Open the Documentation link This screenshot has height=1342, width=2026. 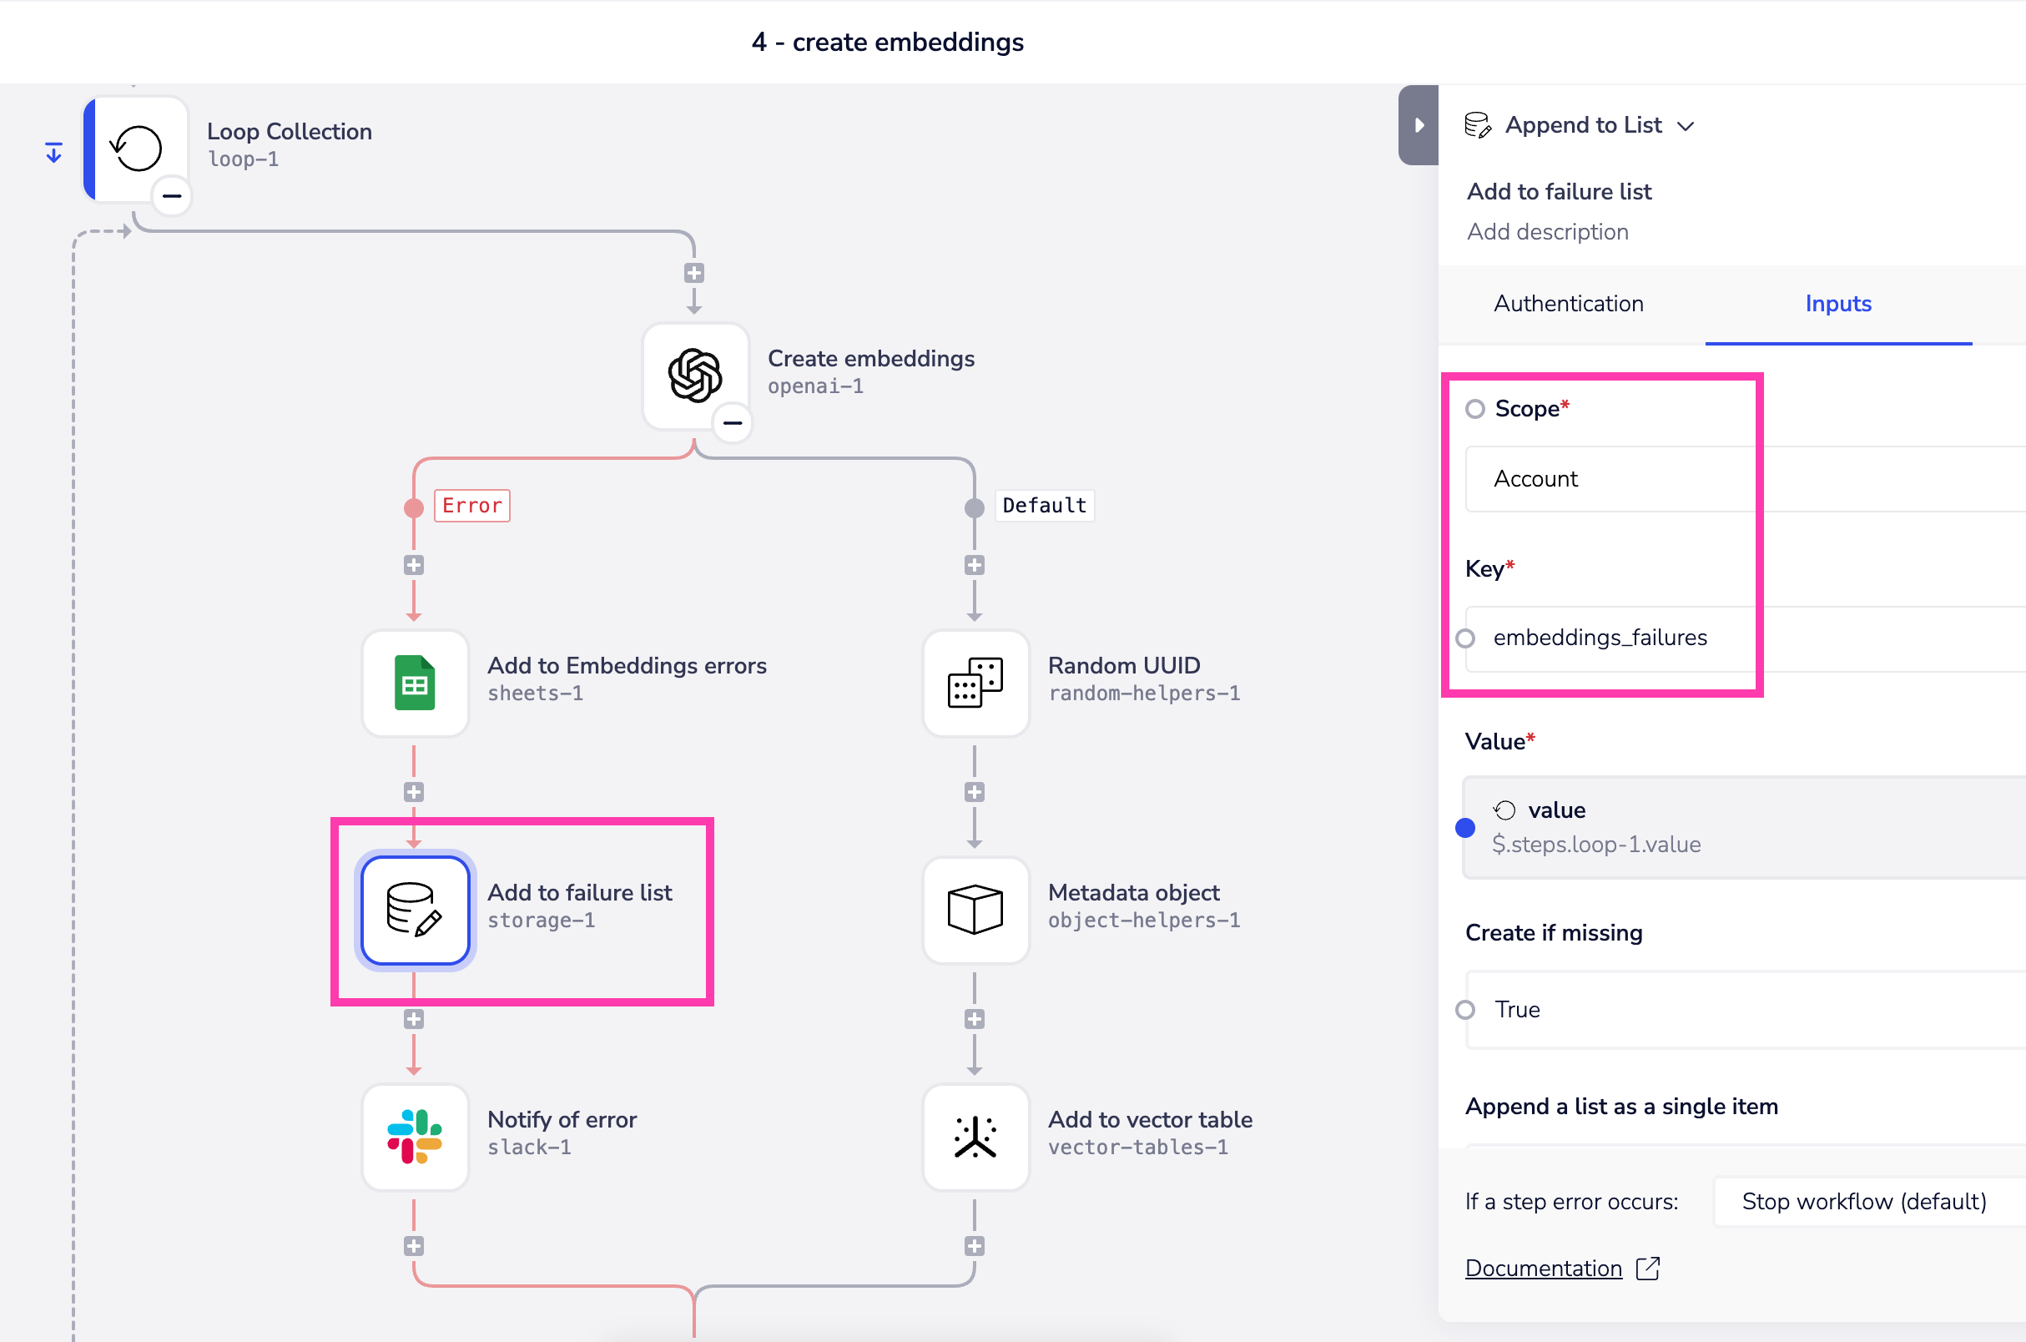pos(1544,1268)
